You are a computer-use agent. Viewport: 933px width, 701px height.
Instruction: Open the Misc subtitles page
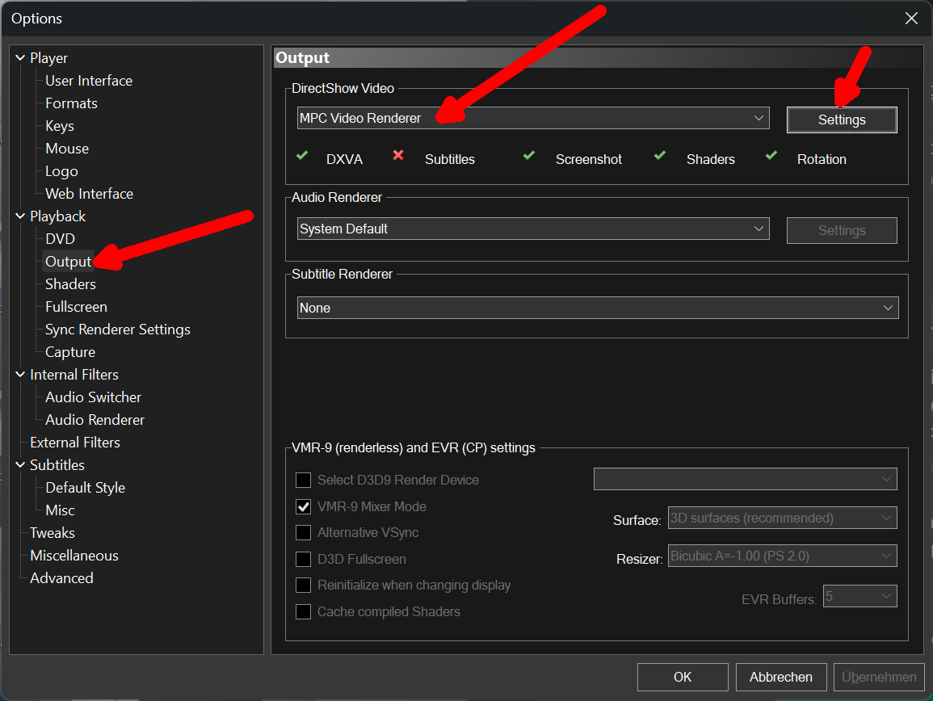pos(60,510)
